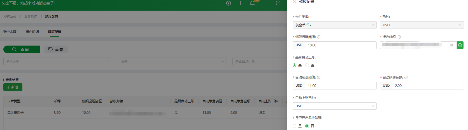Open the 自动上账币种 dropdown
Viewport: 468px width, 130px height.
point(334,106)
